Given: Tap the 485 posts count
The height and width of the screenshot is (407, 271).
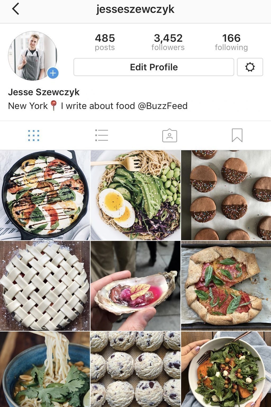Looking at the screenshot, I should coord(105,42).
